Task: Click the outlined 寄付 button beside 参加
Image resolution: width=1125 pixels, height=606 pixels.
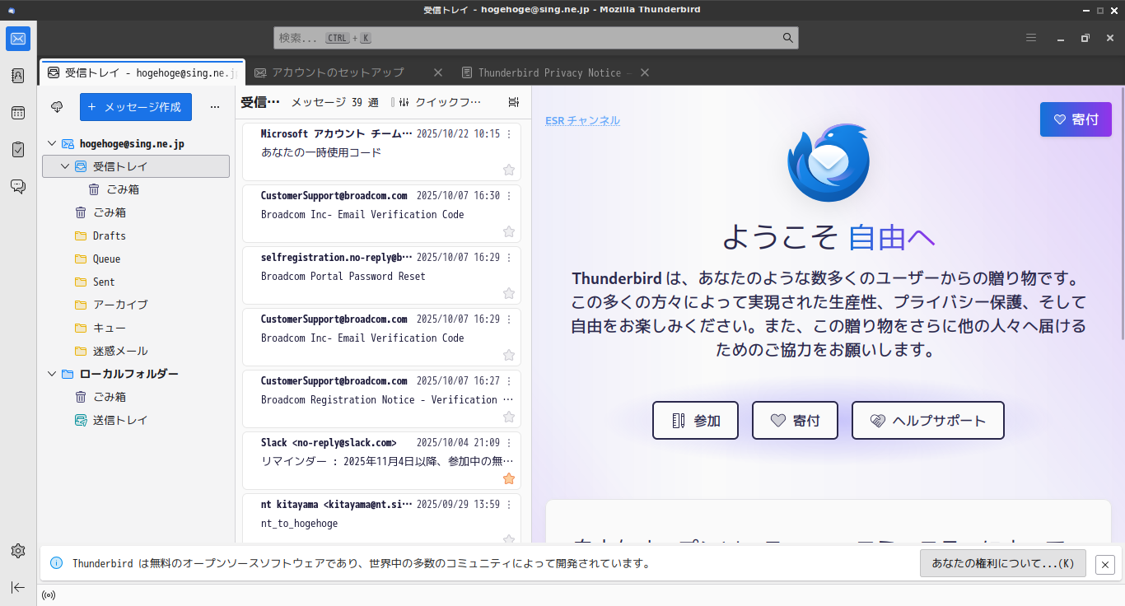Action: (795, 421)
